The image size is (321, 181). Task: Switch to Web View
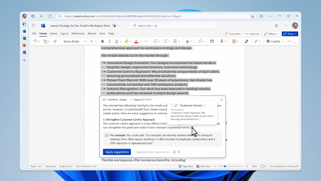pyautogui.click(x=203, y=166)
